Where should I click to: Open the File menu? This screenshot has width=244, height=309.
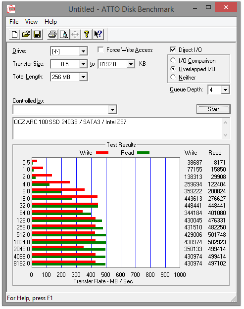(14, 22)
